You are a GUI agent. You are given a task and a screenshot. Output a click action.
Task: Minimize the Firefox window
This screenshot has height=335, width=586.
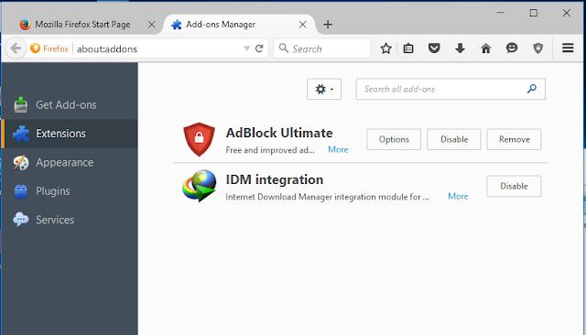500,13
